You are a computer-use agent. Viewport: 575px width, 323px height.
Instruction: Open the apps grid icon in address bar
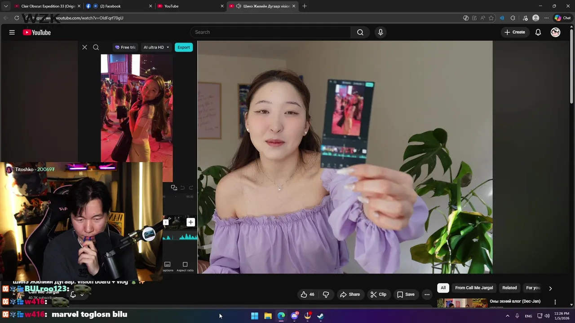coord(474,18)
